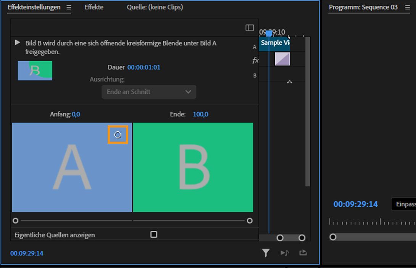Click the small circle marker on image A
This screenshot has height=268, width=416.
tap(118, 135)
